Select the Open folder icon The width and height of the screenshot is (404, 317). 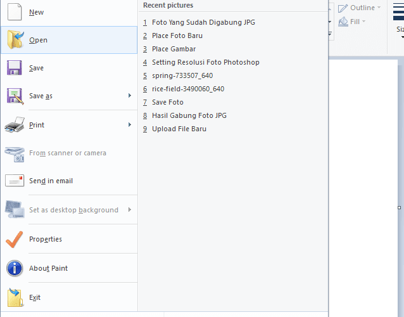[15, 40]
